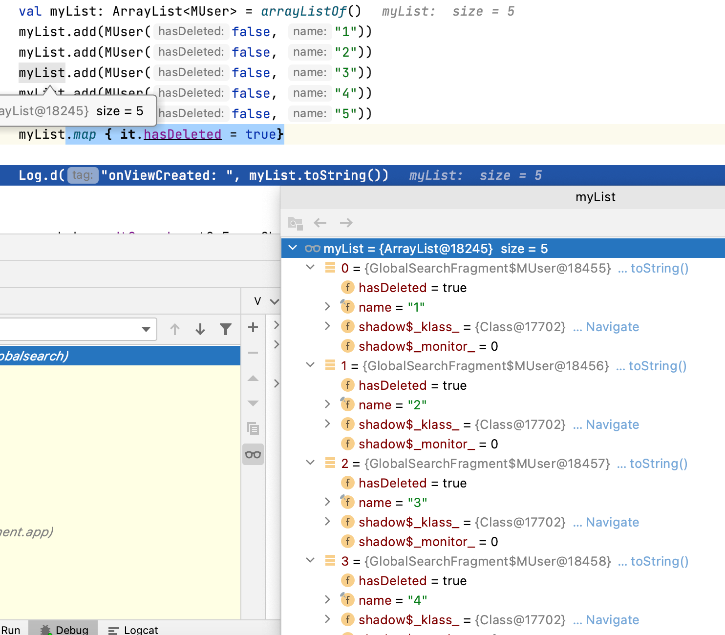Click the up arrow previous frame icon

(175, 329)
